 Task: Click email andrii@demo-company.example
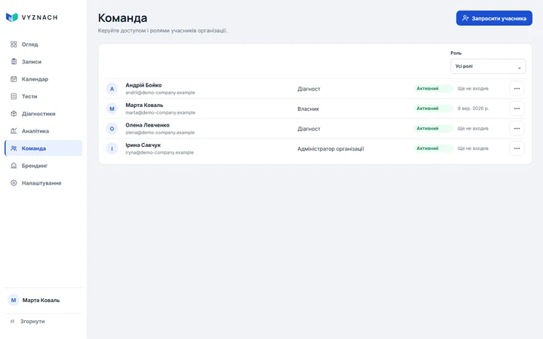click(161, 93)
